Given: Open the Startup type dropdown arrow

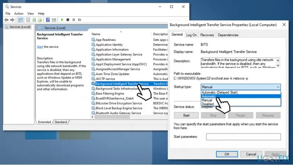Looking at the screenshot, I should 278,87.
